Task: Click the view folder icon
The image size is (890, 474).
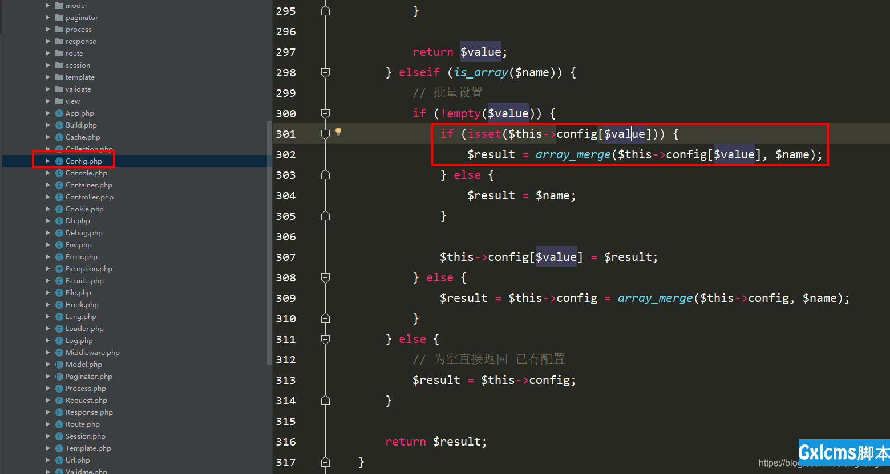Action: pos(59,101)
